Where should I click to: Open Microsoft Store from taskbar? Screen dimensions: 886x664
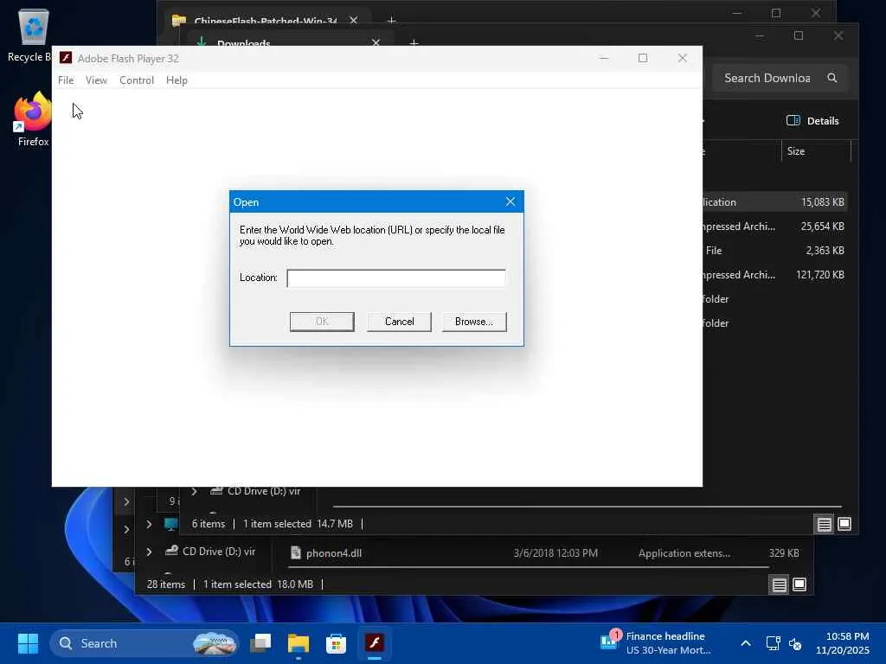click(337, 643)
